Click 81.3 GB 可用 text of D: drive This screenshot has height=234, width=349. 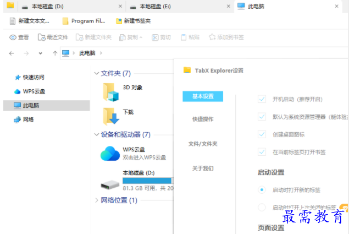tap(139, 188)
